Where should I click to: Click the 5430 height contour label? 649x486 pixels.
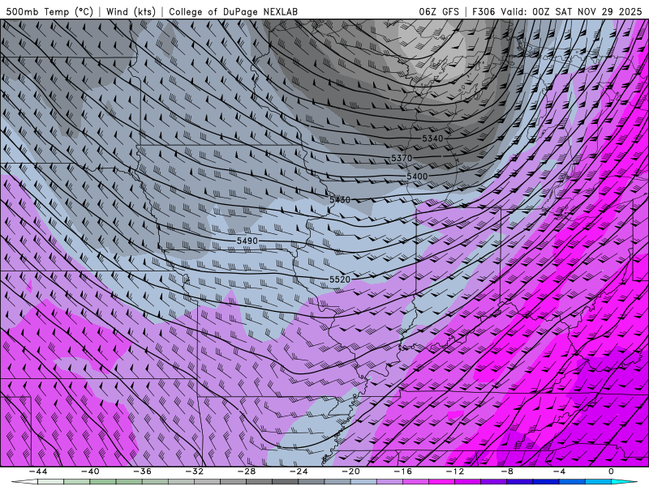[x=340, y=199]
